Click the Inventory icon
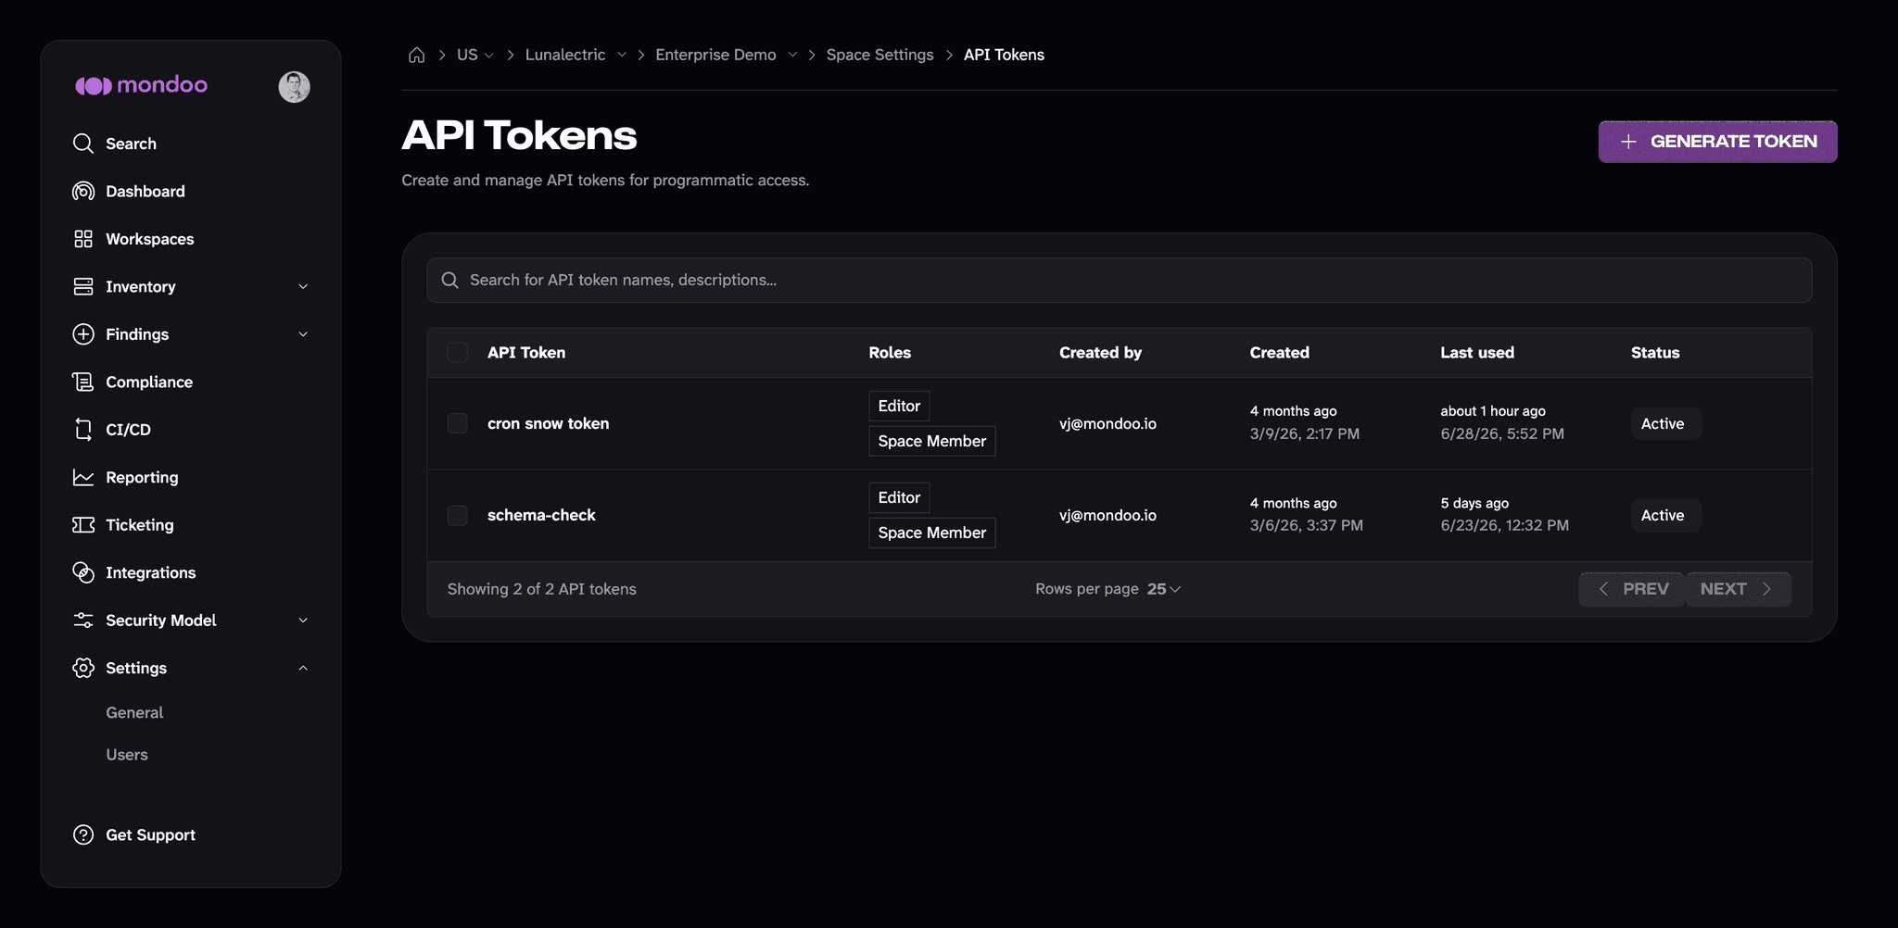Screen dimensions: 1898x928 point(83,286)
